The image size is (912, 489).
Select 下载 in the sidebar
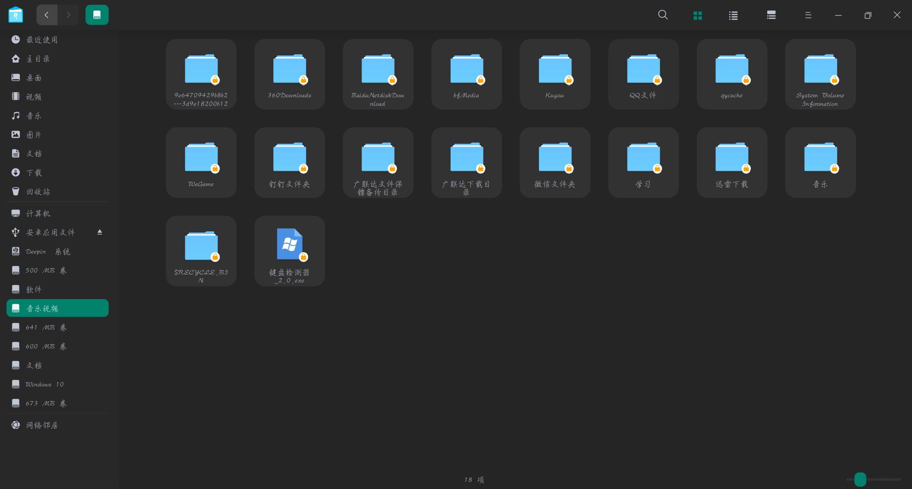34,173
